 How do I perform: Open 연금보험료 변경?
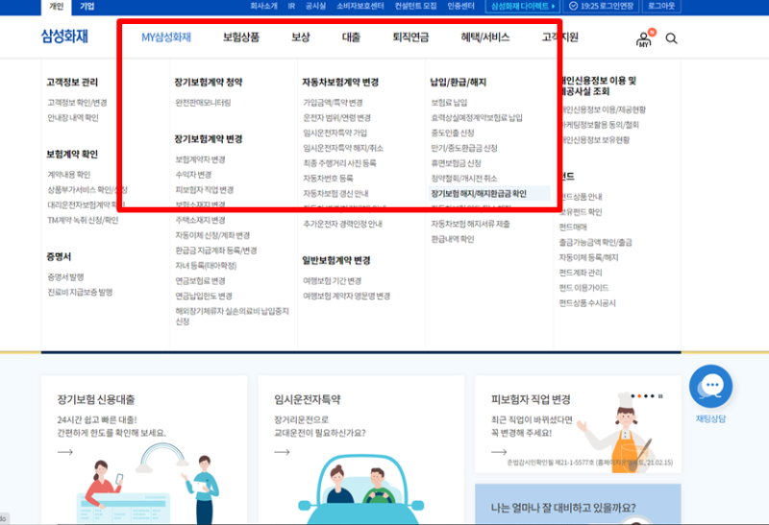click(200, 280)
